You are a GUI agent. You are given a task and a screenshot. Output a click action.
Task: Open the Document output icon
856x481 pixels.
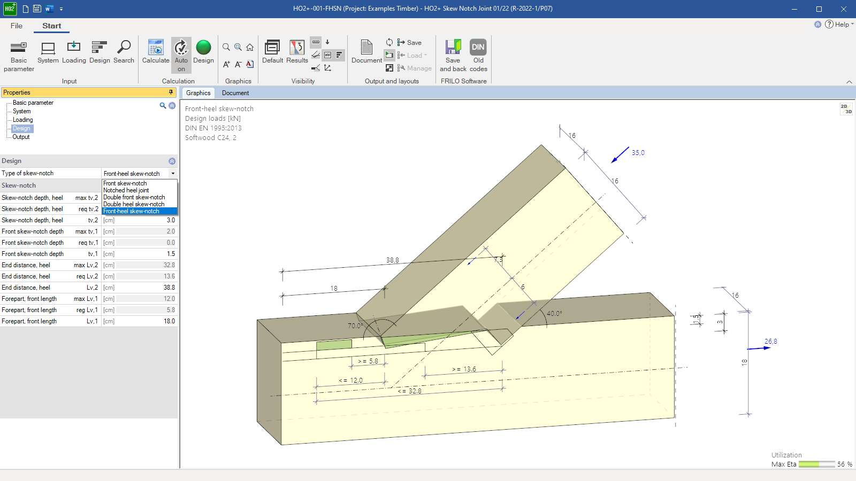pyautogui.click(x=366, y=52)
